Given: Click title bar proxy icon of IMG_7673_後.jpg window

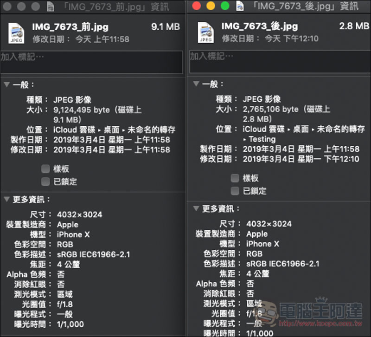Looking at the screenshot, I should tap(240, 6).
